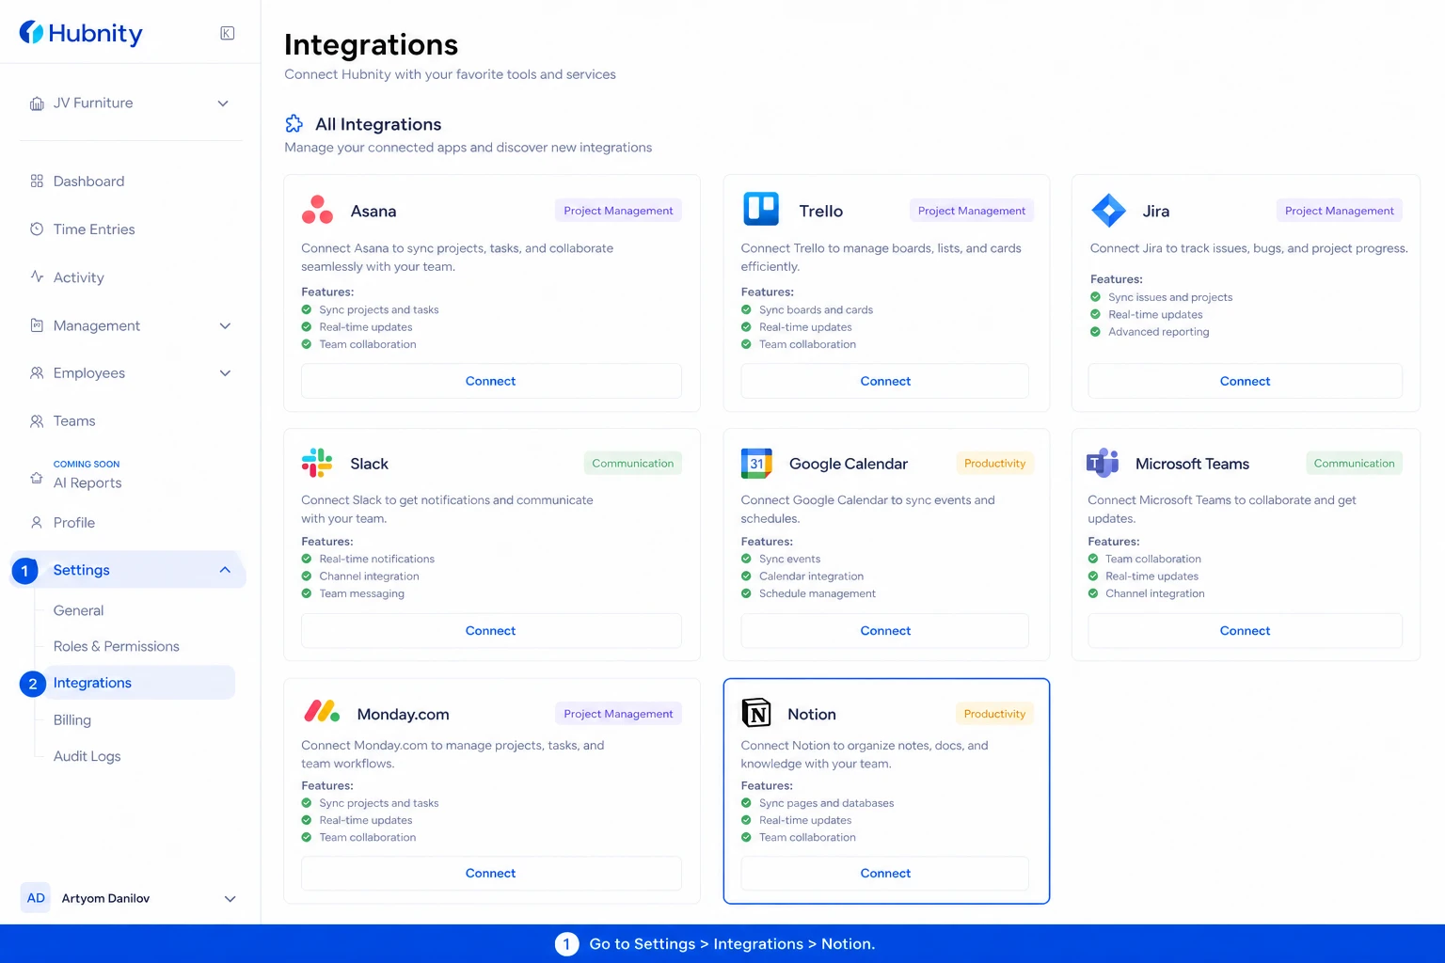Screen dimensions: 1445x963
Task: Click Google Calendar's Productivity tag
Action: pyautogui.click(x=994, y=464)
